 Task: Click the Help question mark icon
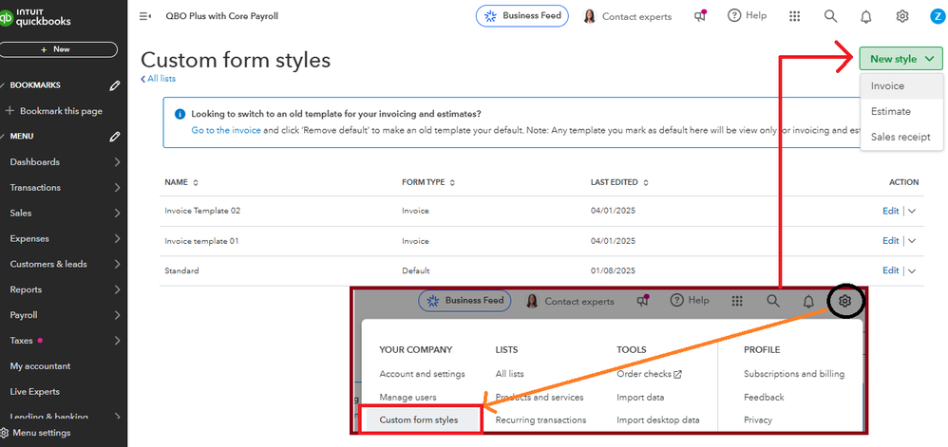(x=747, y=16)
